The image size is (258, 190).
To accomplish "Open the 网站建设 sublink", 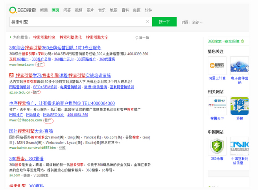I will pyautogui.click(x=33, y=115).
